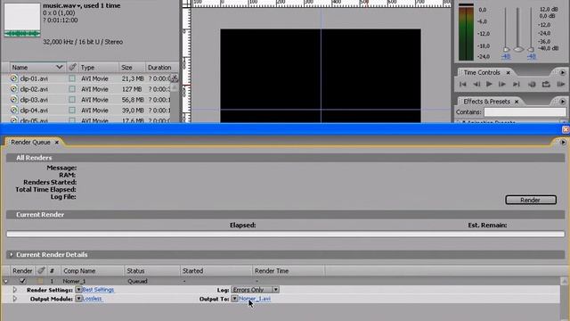Click the Comp Name column header
The height and width of the screenshot is (321, 570).
click(93, 271)
